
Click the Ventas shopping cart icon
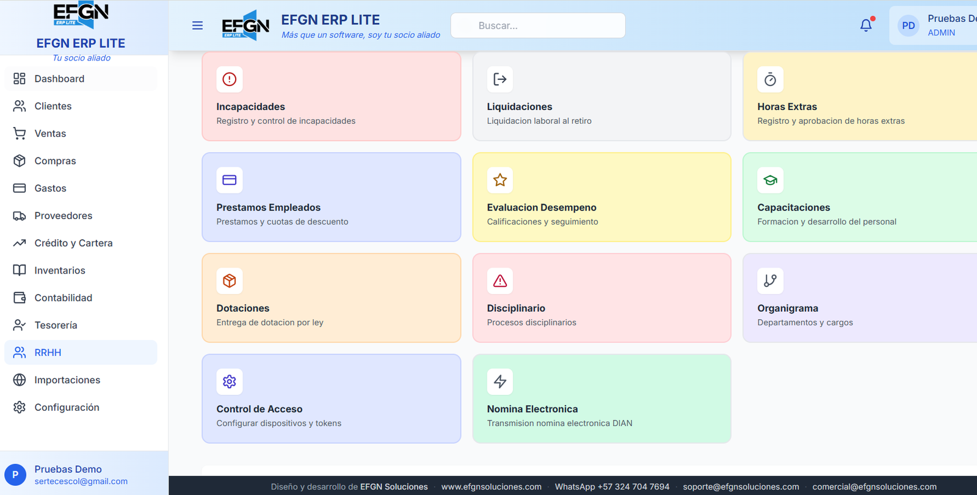20,134
